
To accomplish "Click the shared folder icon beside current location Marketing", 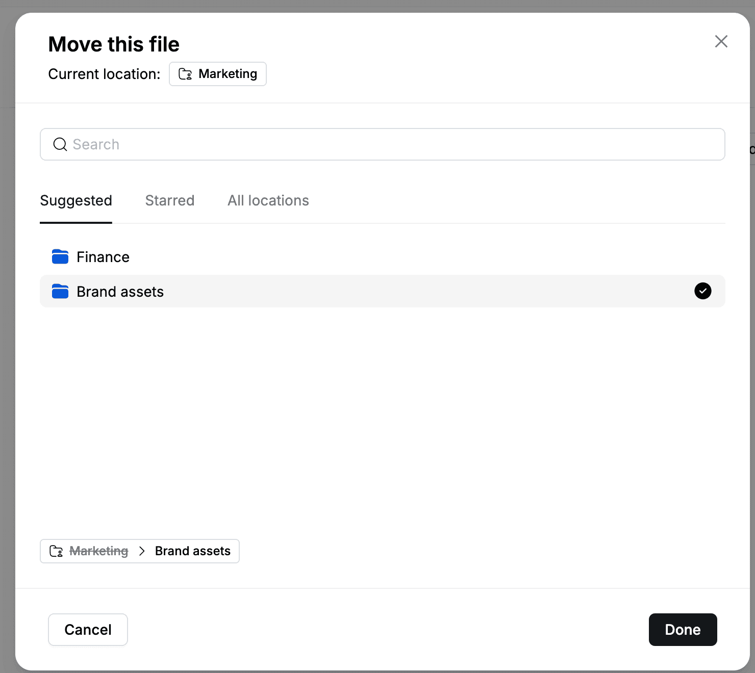I will click(185, 74).
